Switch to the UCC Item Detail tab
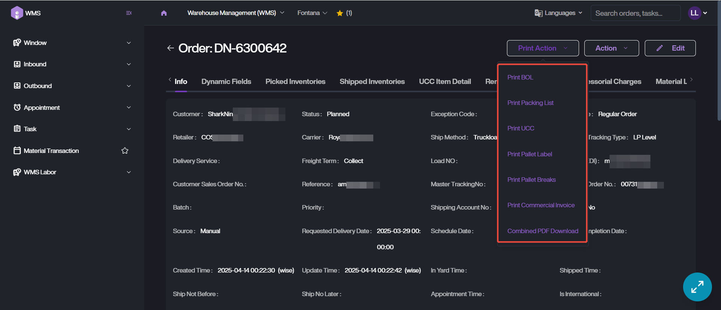The image size is (721, 310). pos(445,81)
